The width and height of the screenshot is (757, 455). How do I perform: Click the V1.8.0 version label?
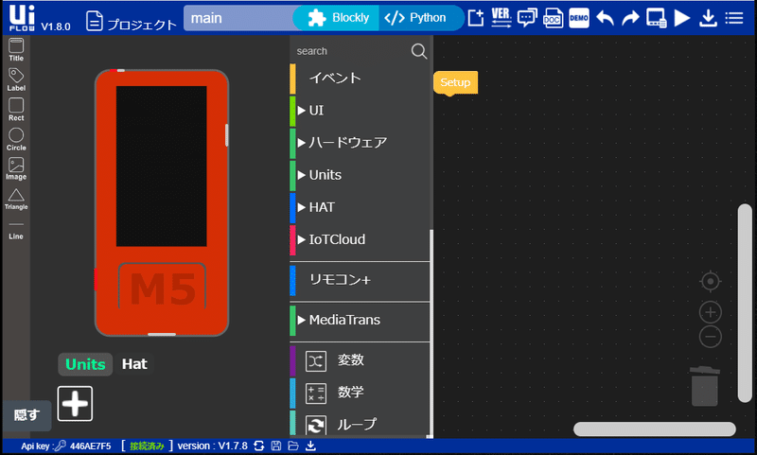click(x=56, y=26)
